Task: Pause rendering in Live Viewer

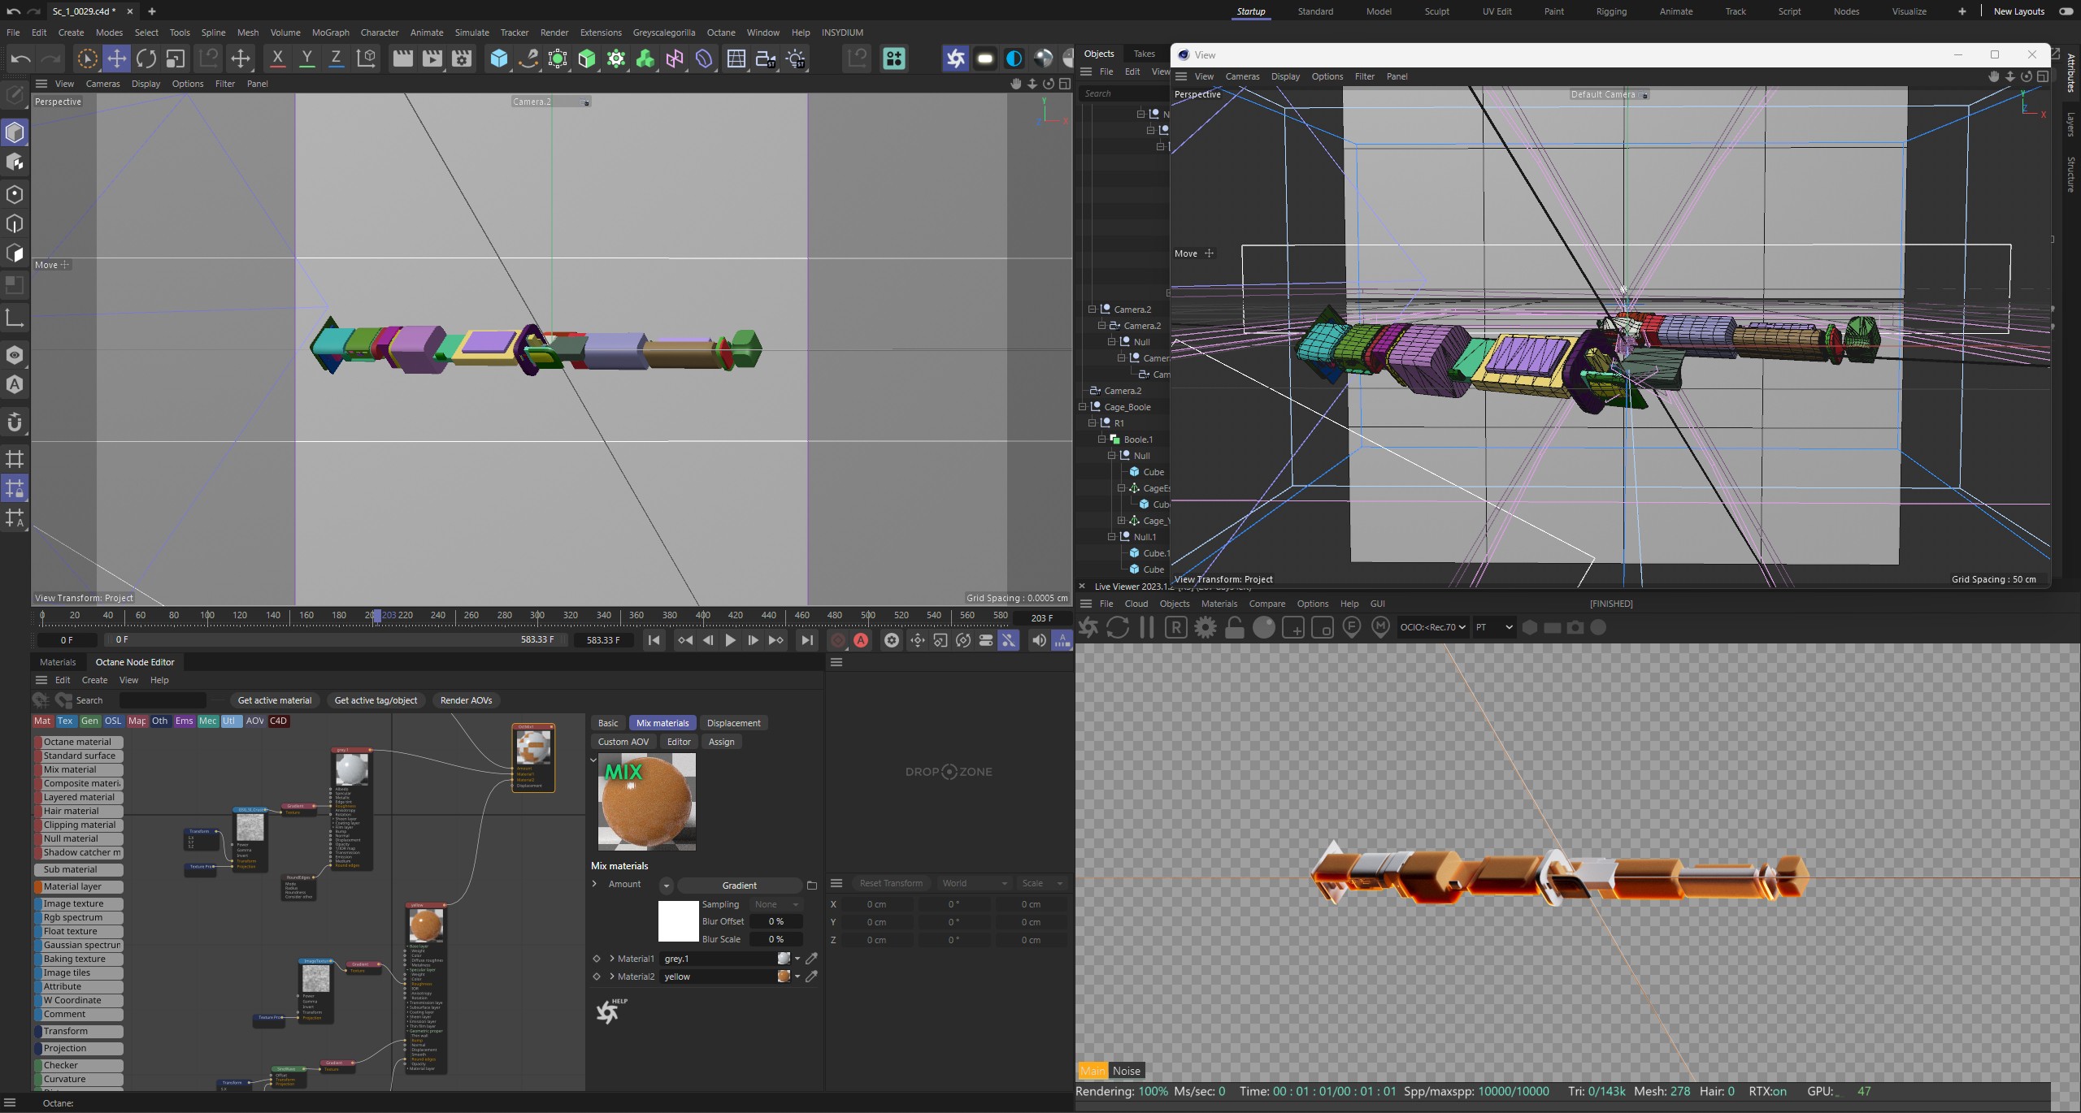Action: pos(1147,628)
